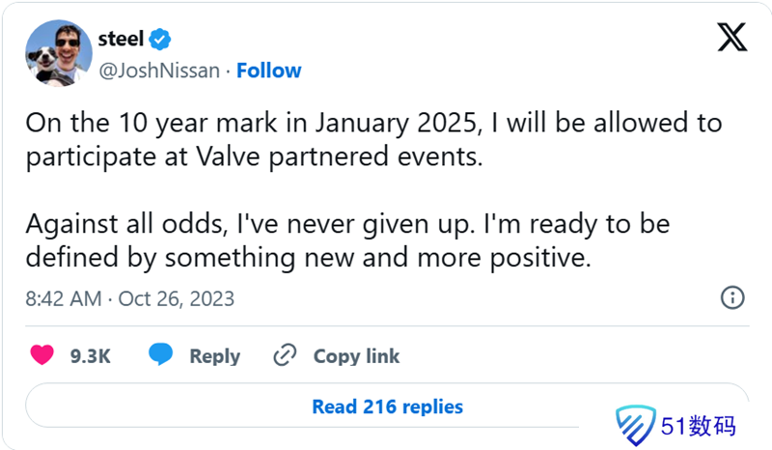This screenshot has height=450, width=772.
Task: Click the chain link copy icon
Action: 285,355
